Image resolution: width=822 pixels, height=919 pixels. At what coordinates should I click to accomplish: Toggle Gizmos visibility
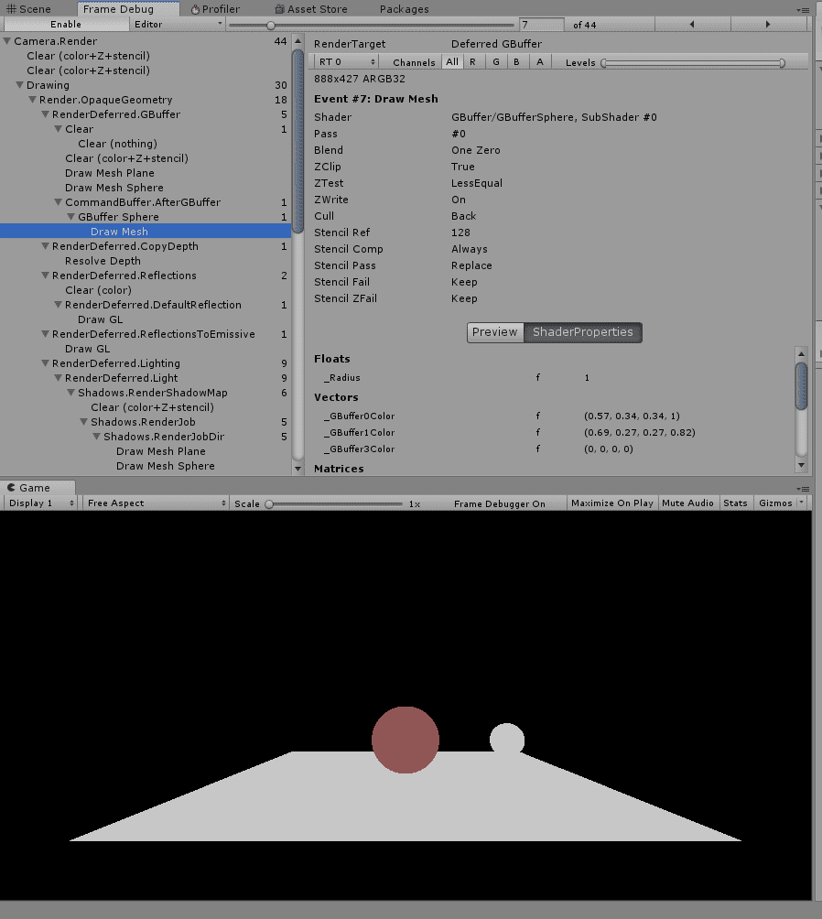point(774,503)
